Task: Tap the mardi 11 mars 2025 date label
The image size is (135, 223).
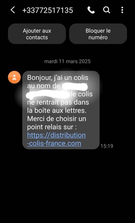Action: 67,61
